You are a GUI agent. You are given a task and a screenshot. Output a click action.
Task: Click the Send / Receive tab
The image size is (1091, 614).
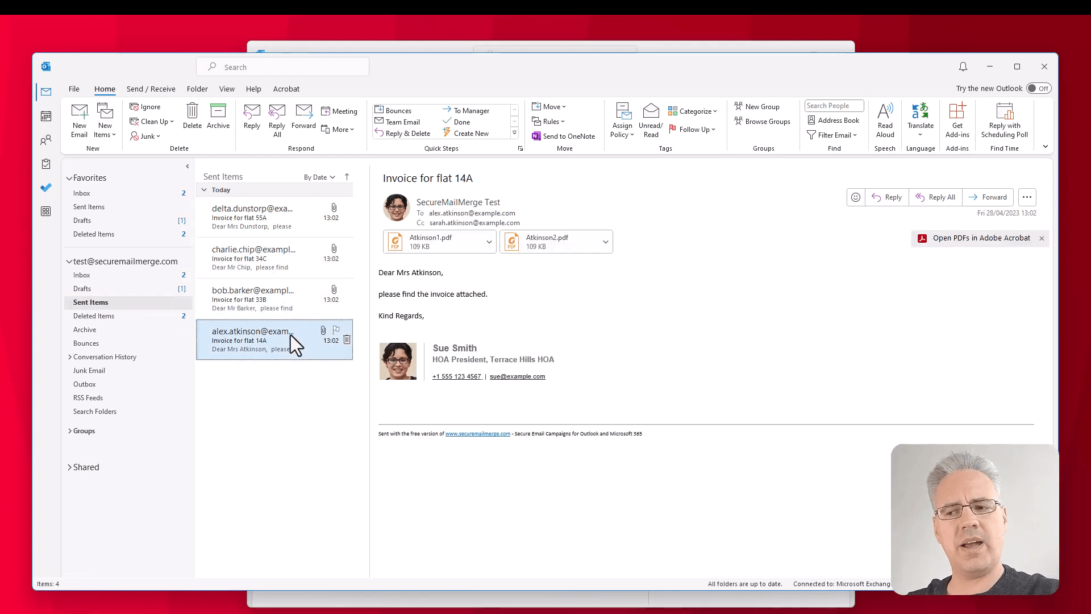tap(151, 89)
